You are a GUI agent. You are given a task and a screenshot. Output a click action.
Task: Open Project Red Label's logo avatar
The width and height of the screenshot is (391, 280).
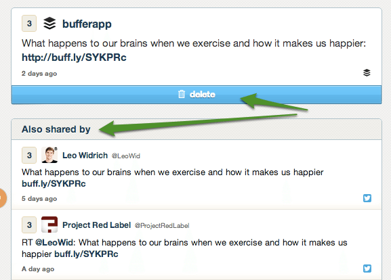tap(49, 225)
